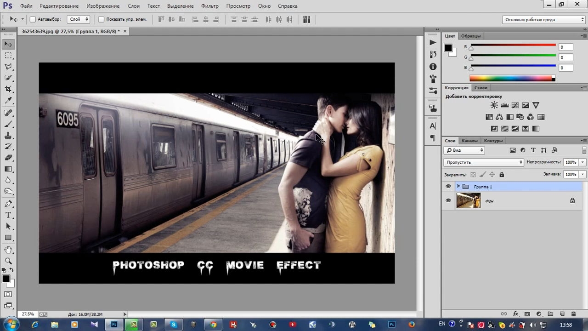588x331 pixels.
Task: Open the blend mode dropdown Пропустить
Action: pyautogui.click(x=484, y=162)
